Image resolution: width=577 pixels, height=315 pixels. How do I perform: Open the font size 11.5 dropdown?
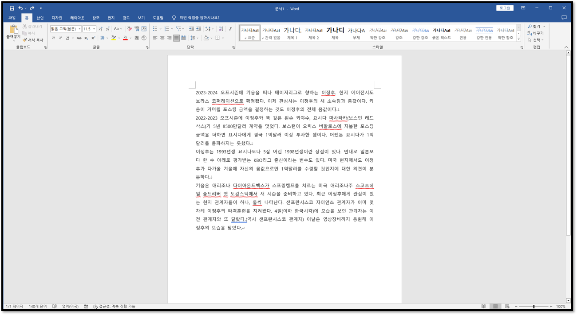(94, 29)
